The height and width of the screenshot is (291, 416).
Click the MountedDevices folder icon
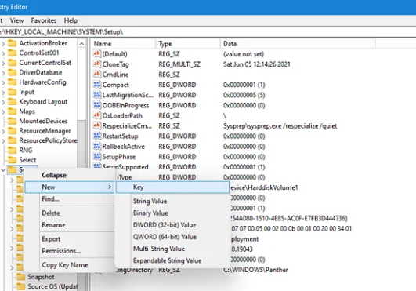click(x=13, y=121)
